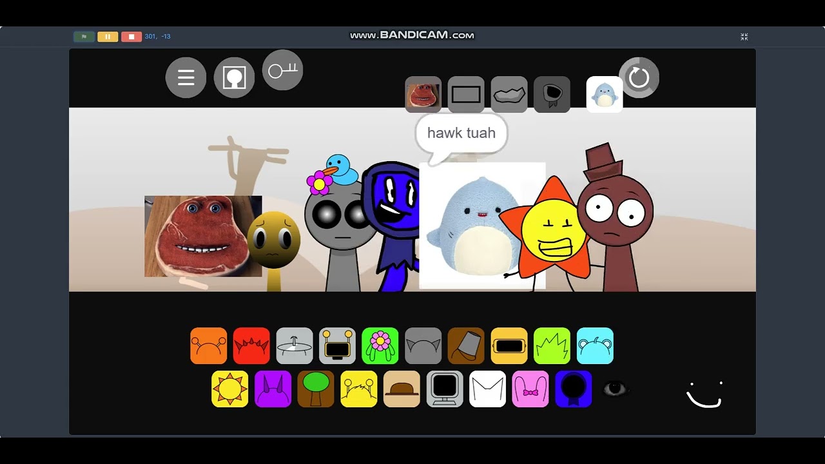Pick the green tree character icon

click(316, 389)
